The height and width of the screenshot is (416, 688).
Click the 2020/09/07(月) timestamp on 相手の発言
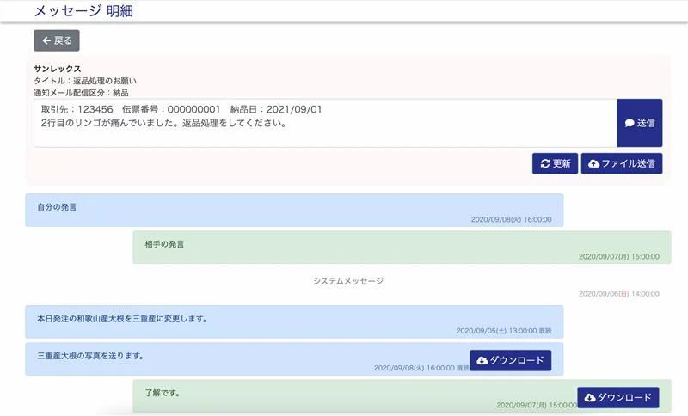[618, 256]
